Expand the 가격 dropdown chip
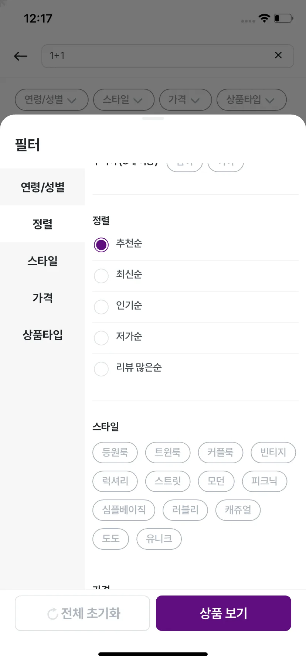Viewport: 306px width, 662px height. (x=185, y=100)
